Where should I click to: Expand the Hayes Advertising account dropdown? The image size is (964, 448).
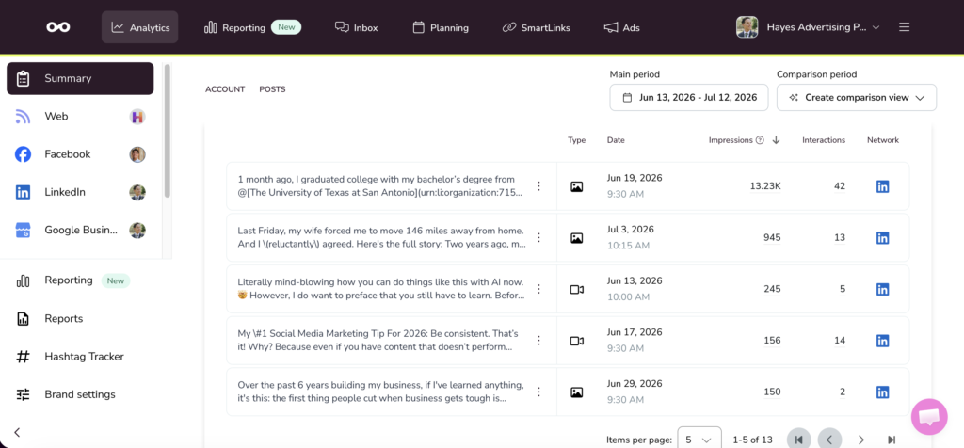click(x=809, y=27)
